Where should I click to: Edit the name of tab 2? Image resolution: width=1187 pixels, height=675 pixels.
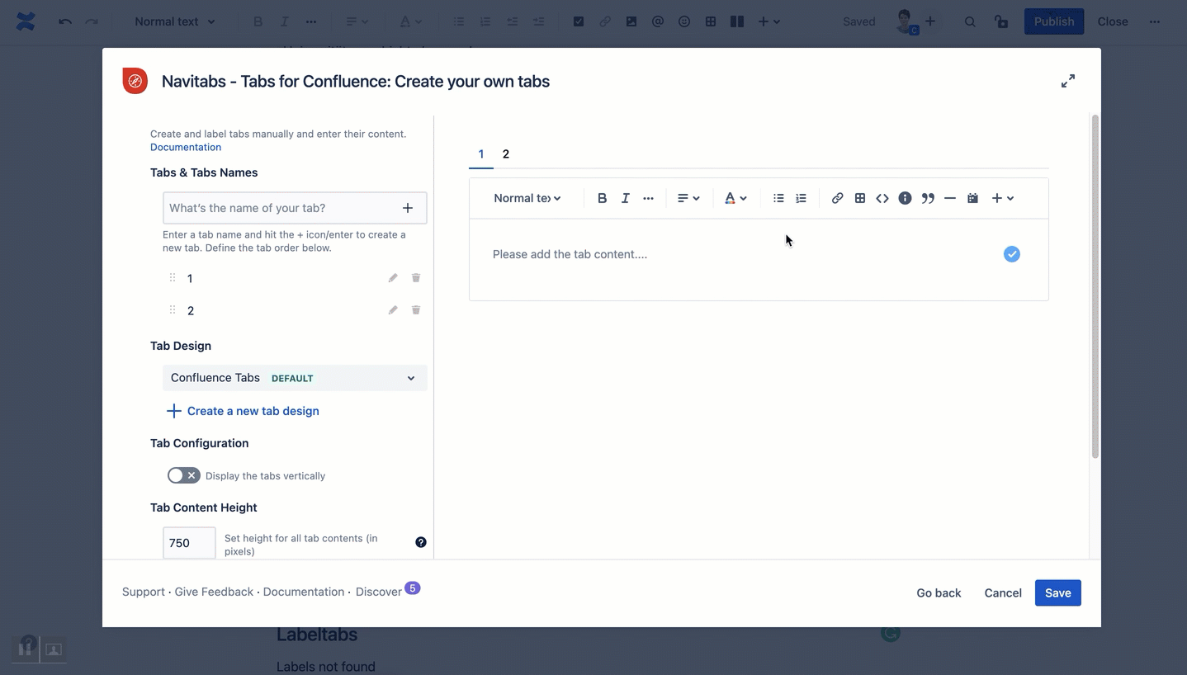click(x=393, y=310)
